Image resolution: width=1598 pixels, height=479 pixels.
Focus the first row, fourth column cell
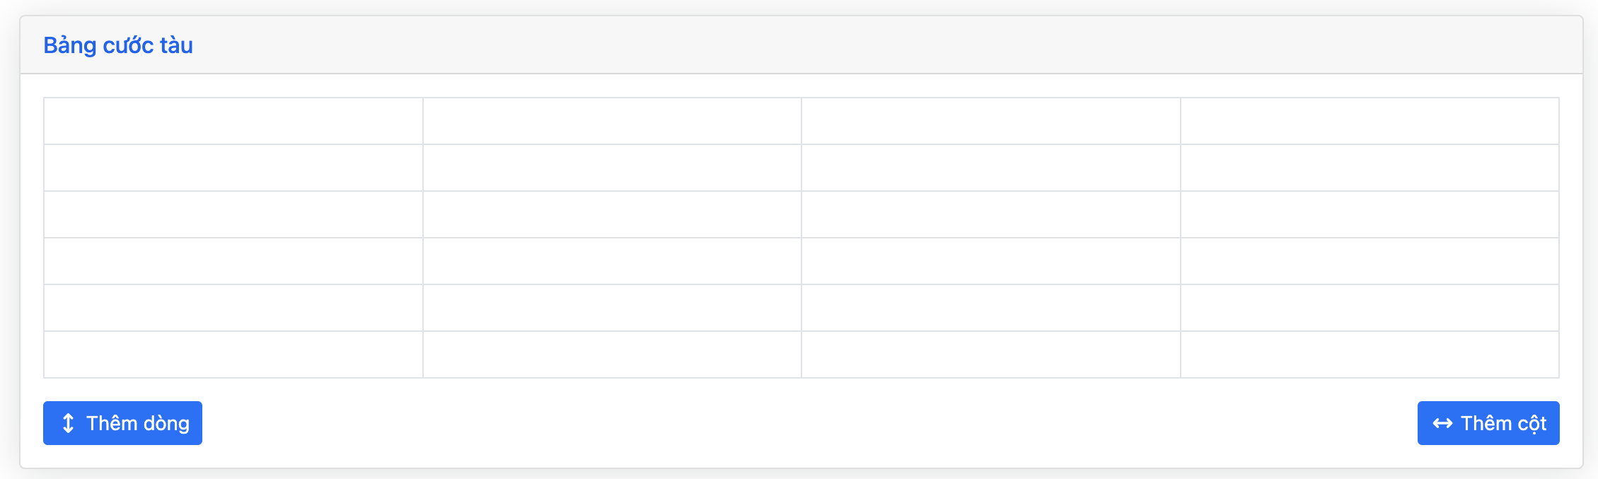pos(1370,121)
